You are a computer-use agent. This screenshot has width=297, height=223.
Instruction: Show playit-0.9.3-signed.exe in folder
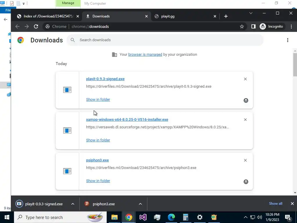click(98, 99)
